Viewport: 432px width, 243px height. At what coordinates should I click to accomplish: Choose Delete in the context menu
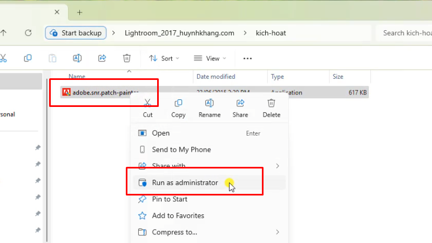[x=272, y=109]
